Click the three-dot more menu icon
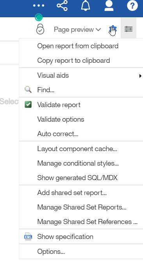Screen dimensions: 143x268 point(39,5)
